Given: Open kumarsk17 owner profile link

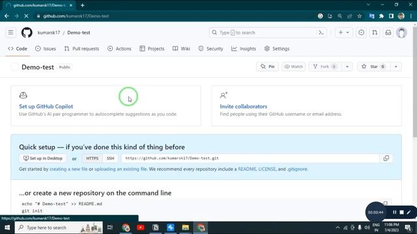Looking at the screenshot, I should pyautogui.click(x=49, y=32).
